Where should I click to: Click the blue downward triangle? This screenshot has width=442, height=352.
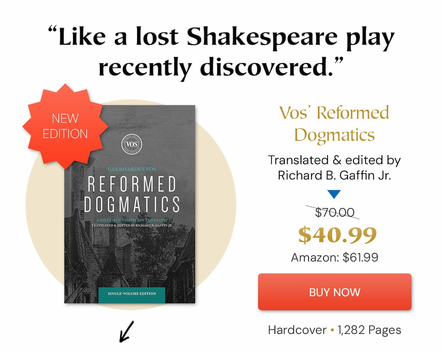334,194
